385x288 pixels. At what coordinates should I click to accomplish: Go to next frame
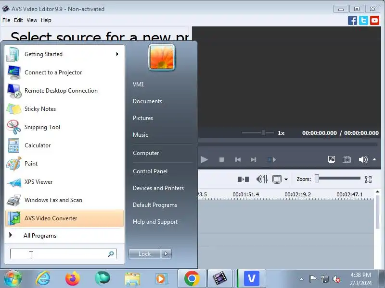254,160
